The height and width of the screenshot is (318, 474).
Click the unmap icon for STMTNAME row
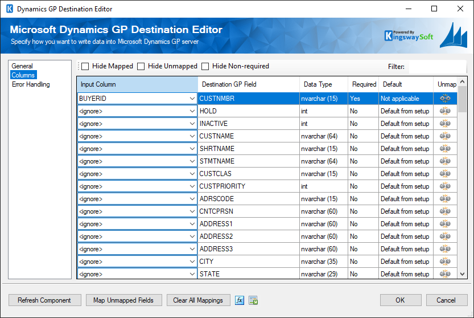click(x=445, y=161)
